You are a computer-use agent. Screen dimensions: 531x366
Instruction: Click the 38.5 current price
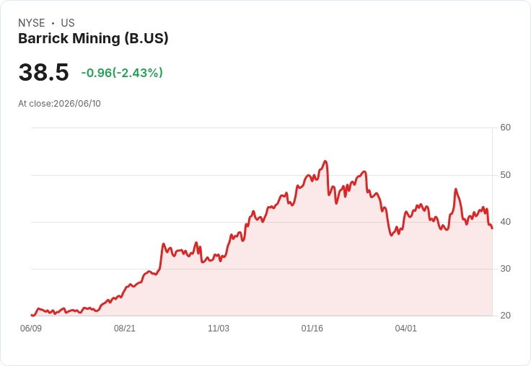pos(44,72)
